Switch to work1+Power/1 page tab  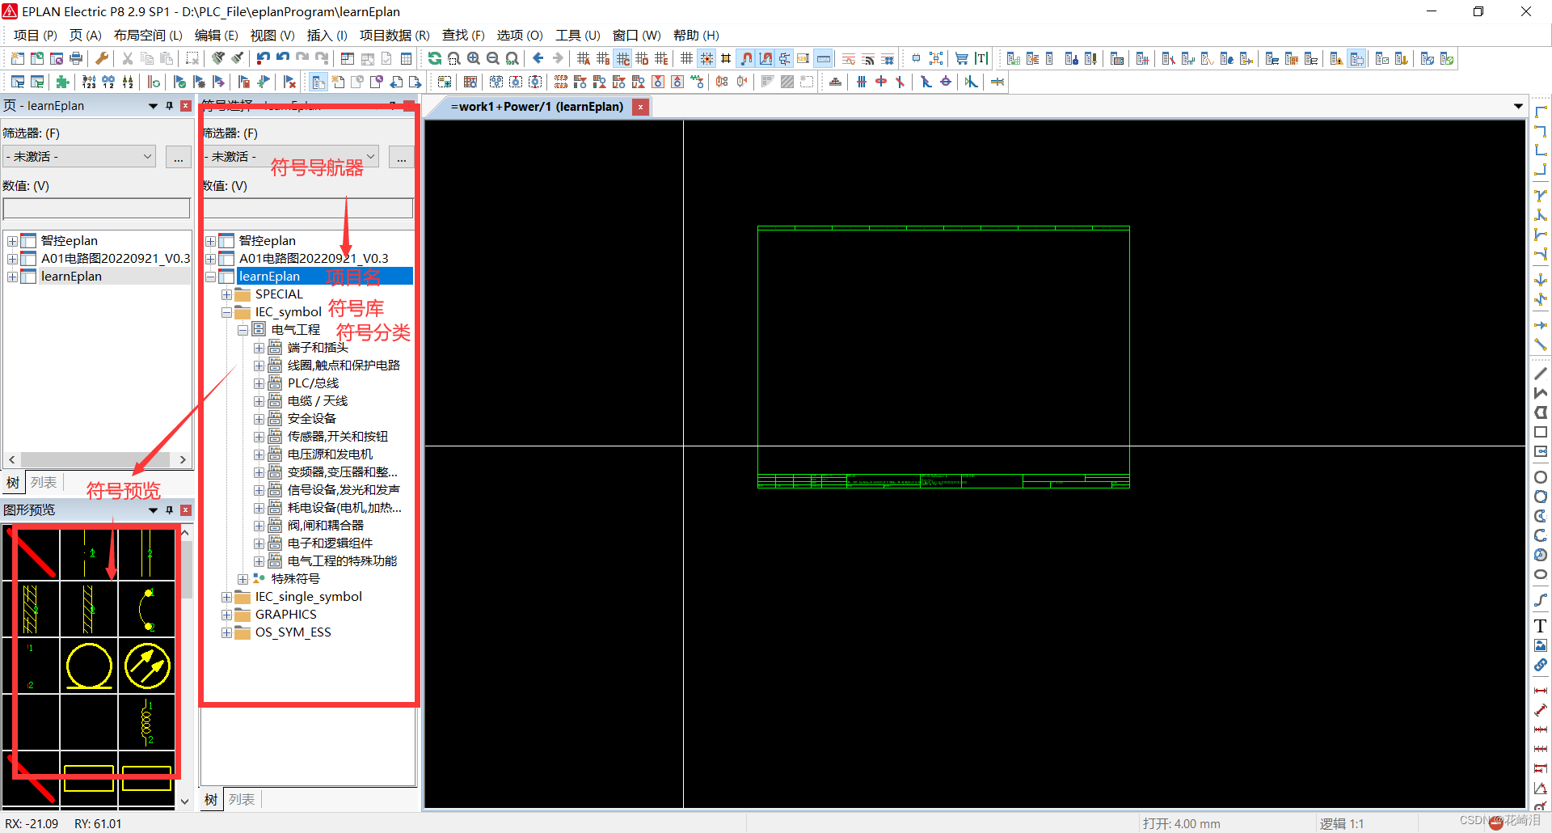click(537, 107)
